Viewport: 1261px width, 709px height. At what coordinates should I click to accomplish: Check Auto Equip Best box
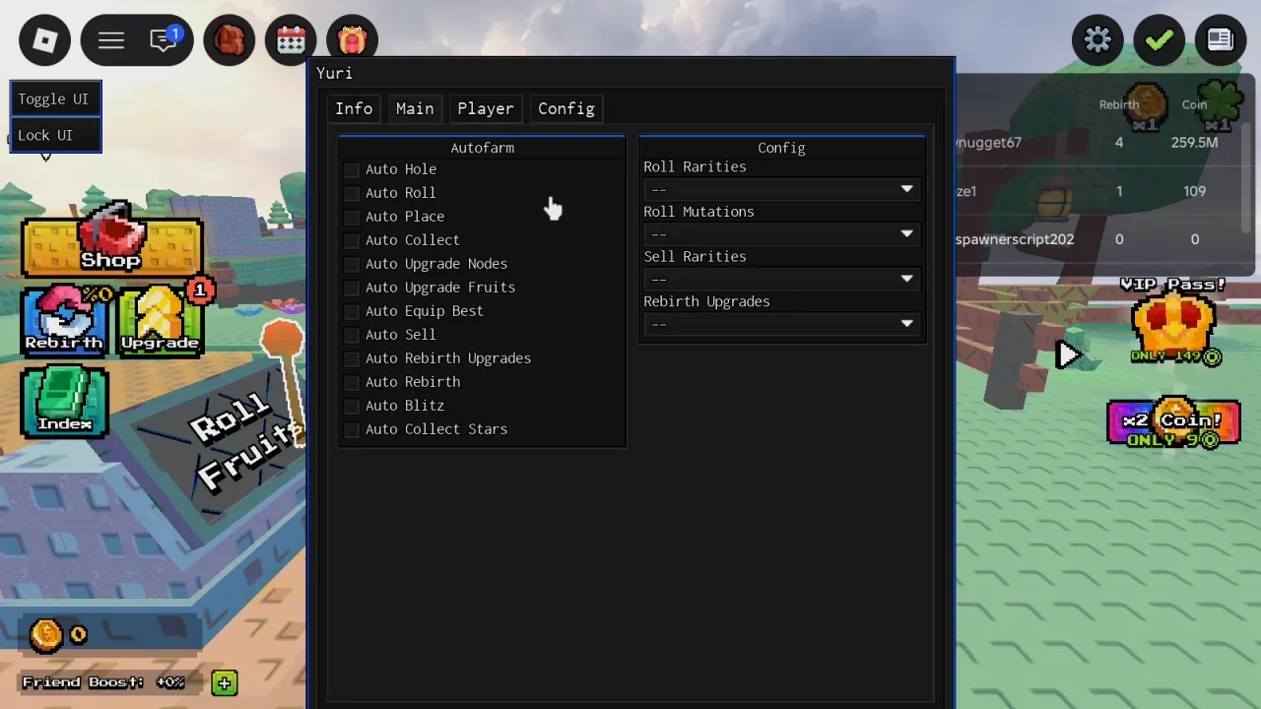352,311
